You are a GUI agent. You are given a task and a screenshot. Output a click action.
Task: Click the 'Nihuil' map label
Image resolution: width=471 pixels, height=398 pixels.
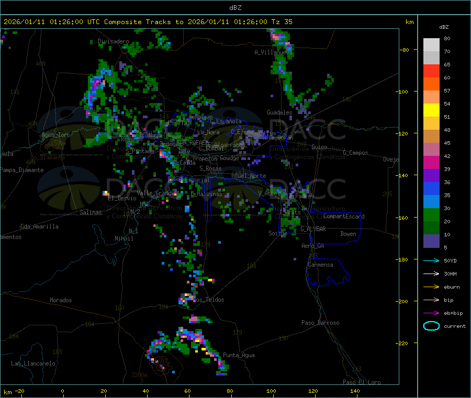click(124, 238)
